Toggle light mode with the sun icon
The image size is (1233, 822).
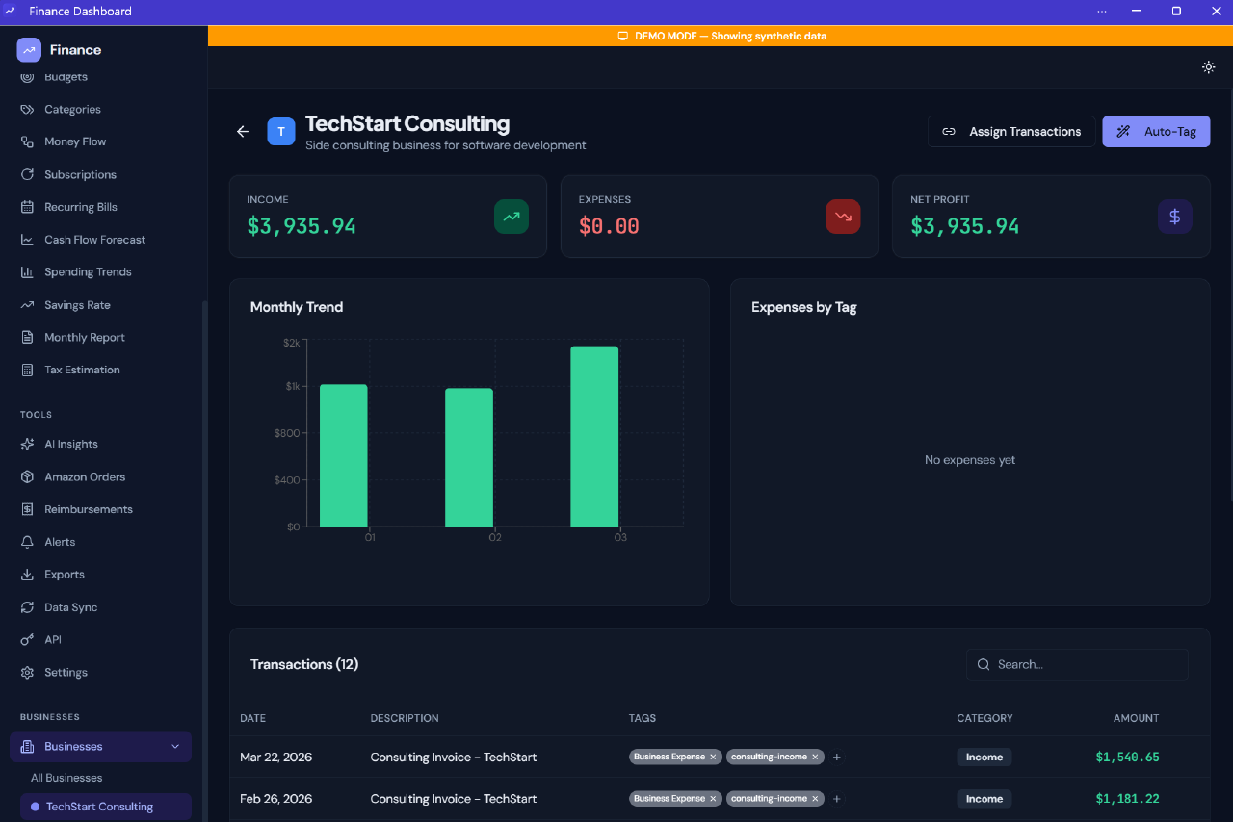1208,67
